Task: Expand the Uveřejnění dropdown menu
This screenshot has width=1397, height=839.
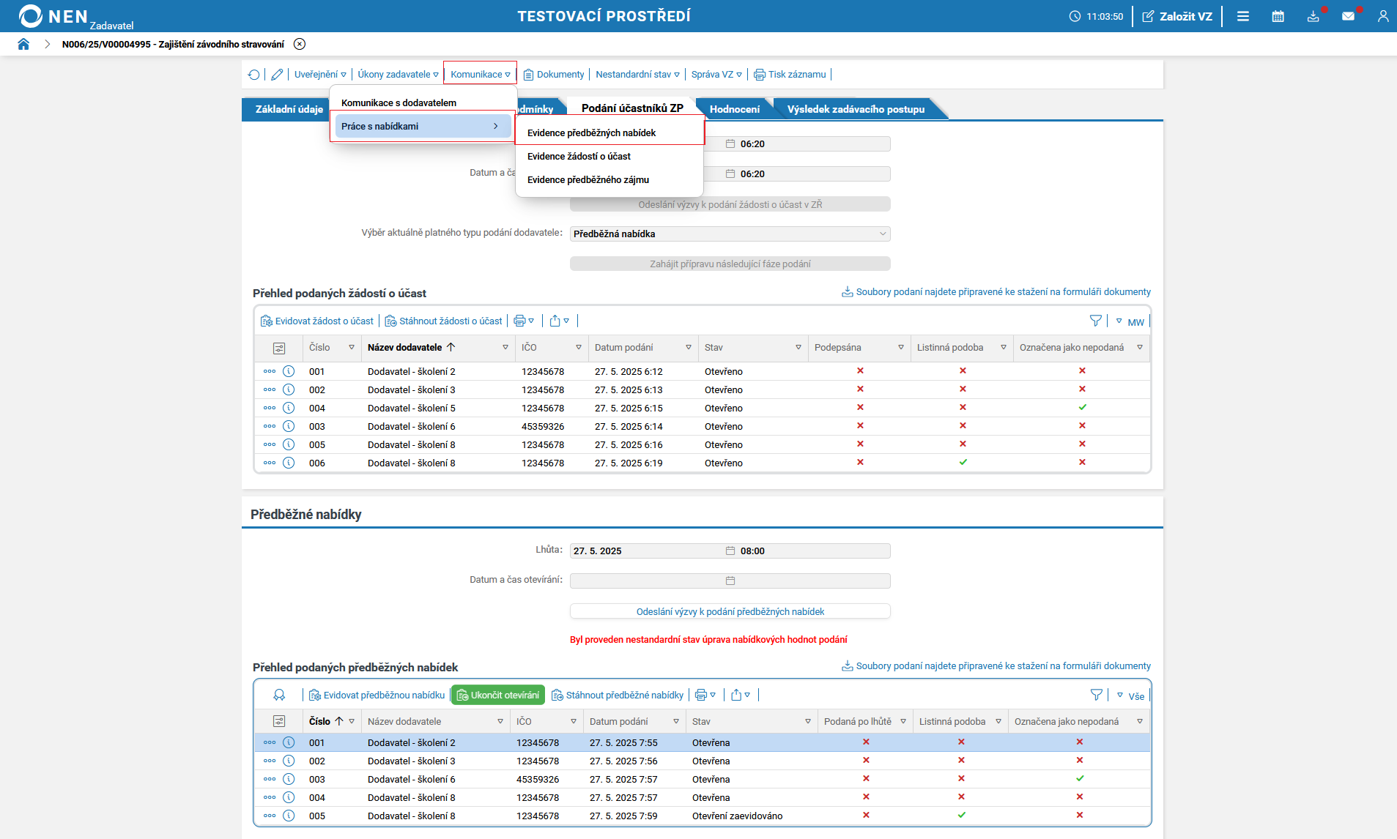Action: pyautogui.click(x=320, y=75)
